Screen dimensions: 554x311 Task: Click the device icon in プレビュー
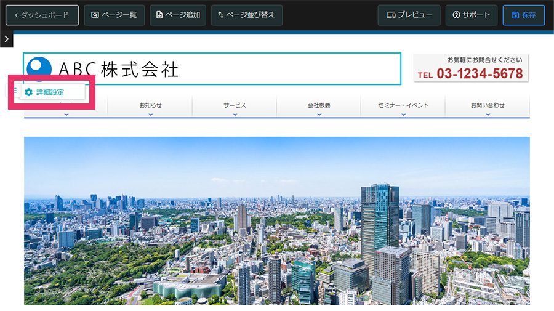coord(391,15)
